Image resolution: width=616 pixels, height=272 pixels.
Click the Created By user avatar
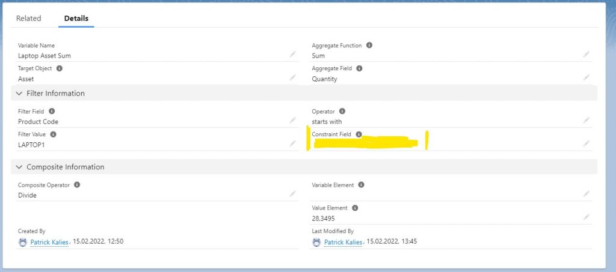click(x=23, y=242)
